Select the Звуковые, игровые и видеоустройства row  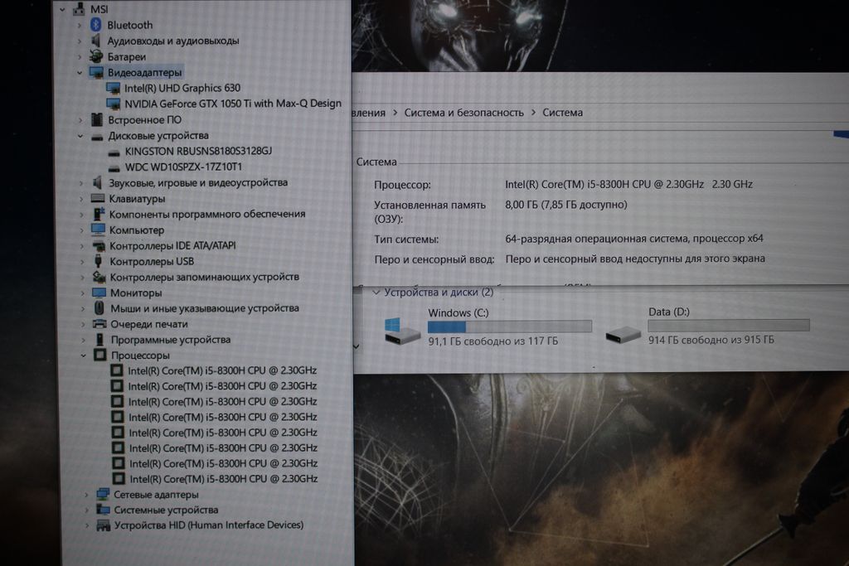point(198,183)
